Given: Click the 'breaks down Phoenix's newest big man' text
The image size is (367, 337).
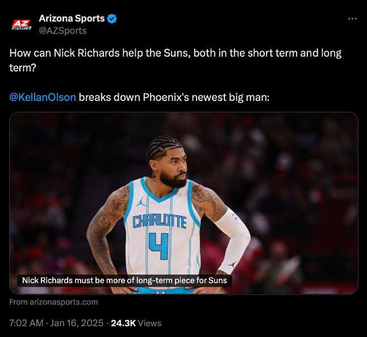Looking at the screenshot, I should pos(174,97).
